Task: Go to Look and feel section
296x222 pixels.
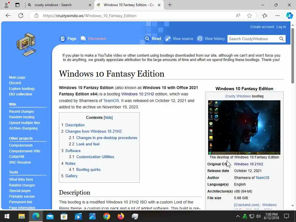Action: 88,144
